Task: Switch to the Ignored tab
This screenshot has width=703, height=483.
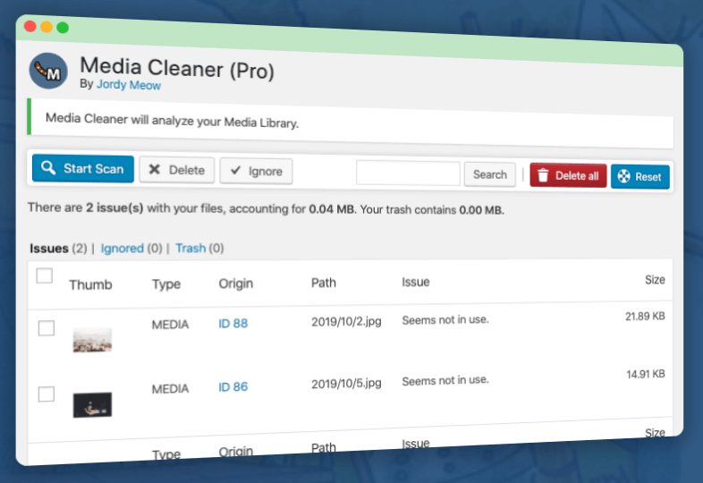Action: (122, 248)
